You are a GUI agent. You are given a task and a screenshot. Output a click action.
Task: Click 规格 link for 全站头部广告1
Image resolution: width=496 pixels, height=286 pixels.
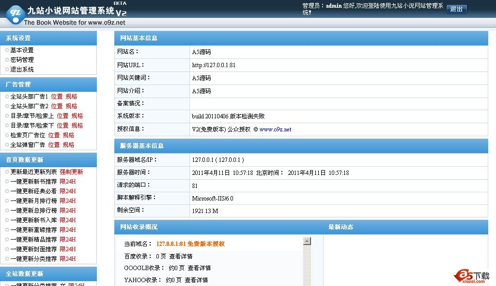[72, 97]
